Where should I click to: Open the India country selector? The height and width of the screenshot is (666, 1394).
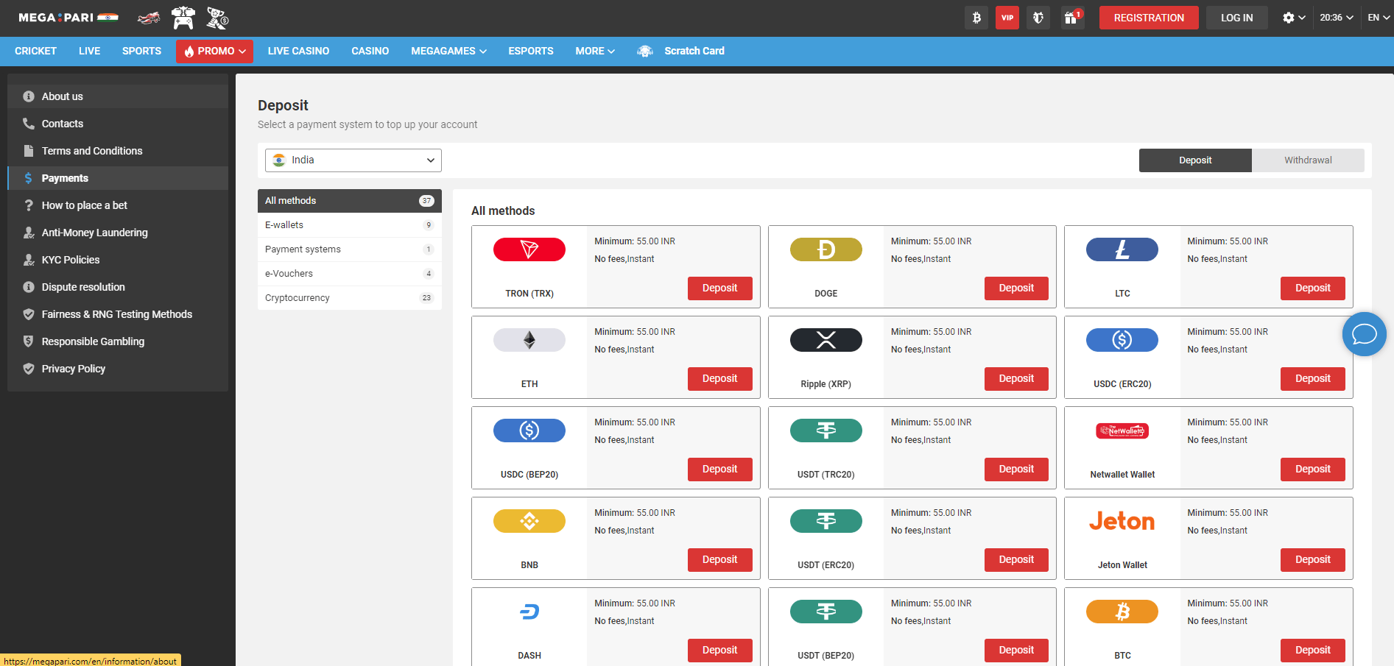(353, 160)
